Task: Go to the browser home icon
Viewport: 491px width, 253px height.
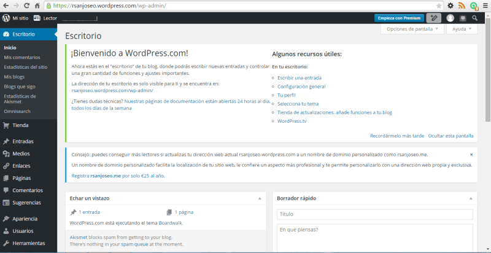Action: (37, 6)
